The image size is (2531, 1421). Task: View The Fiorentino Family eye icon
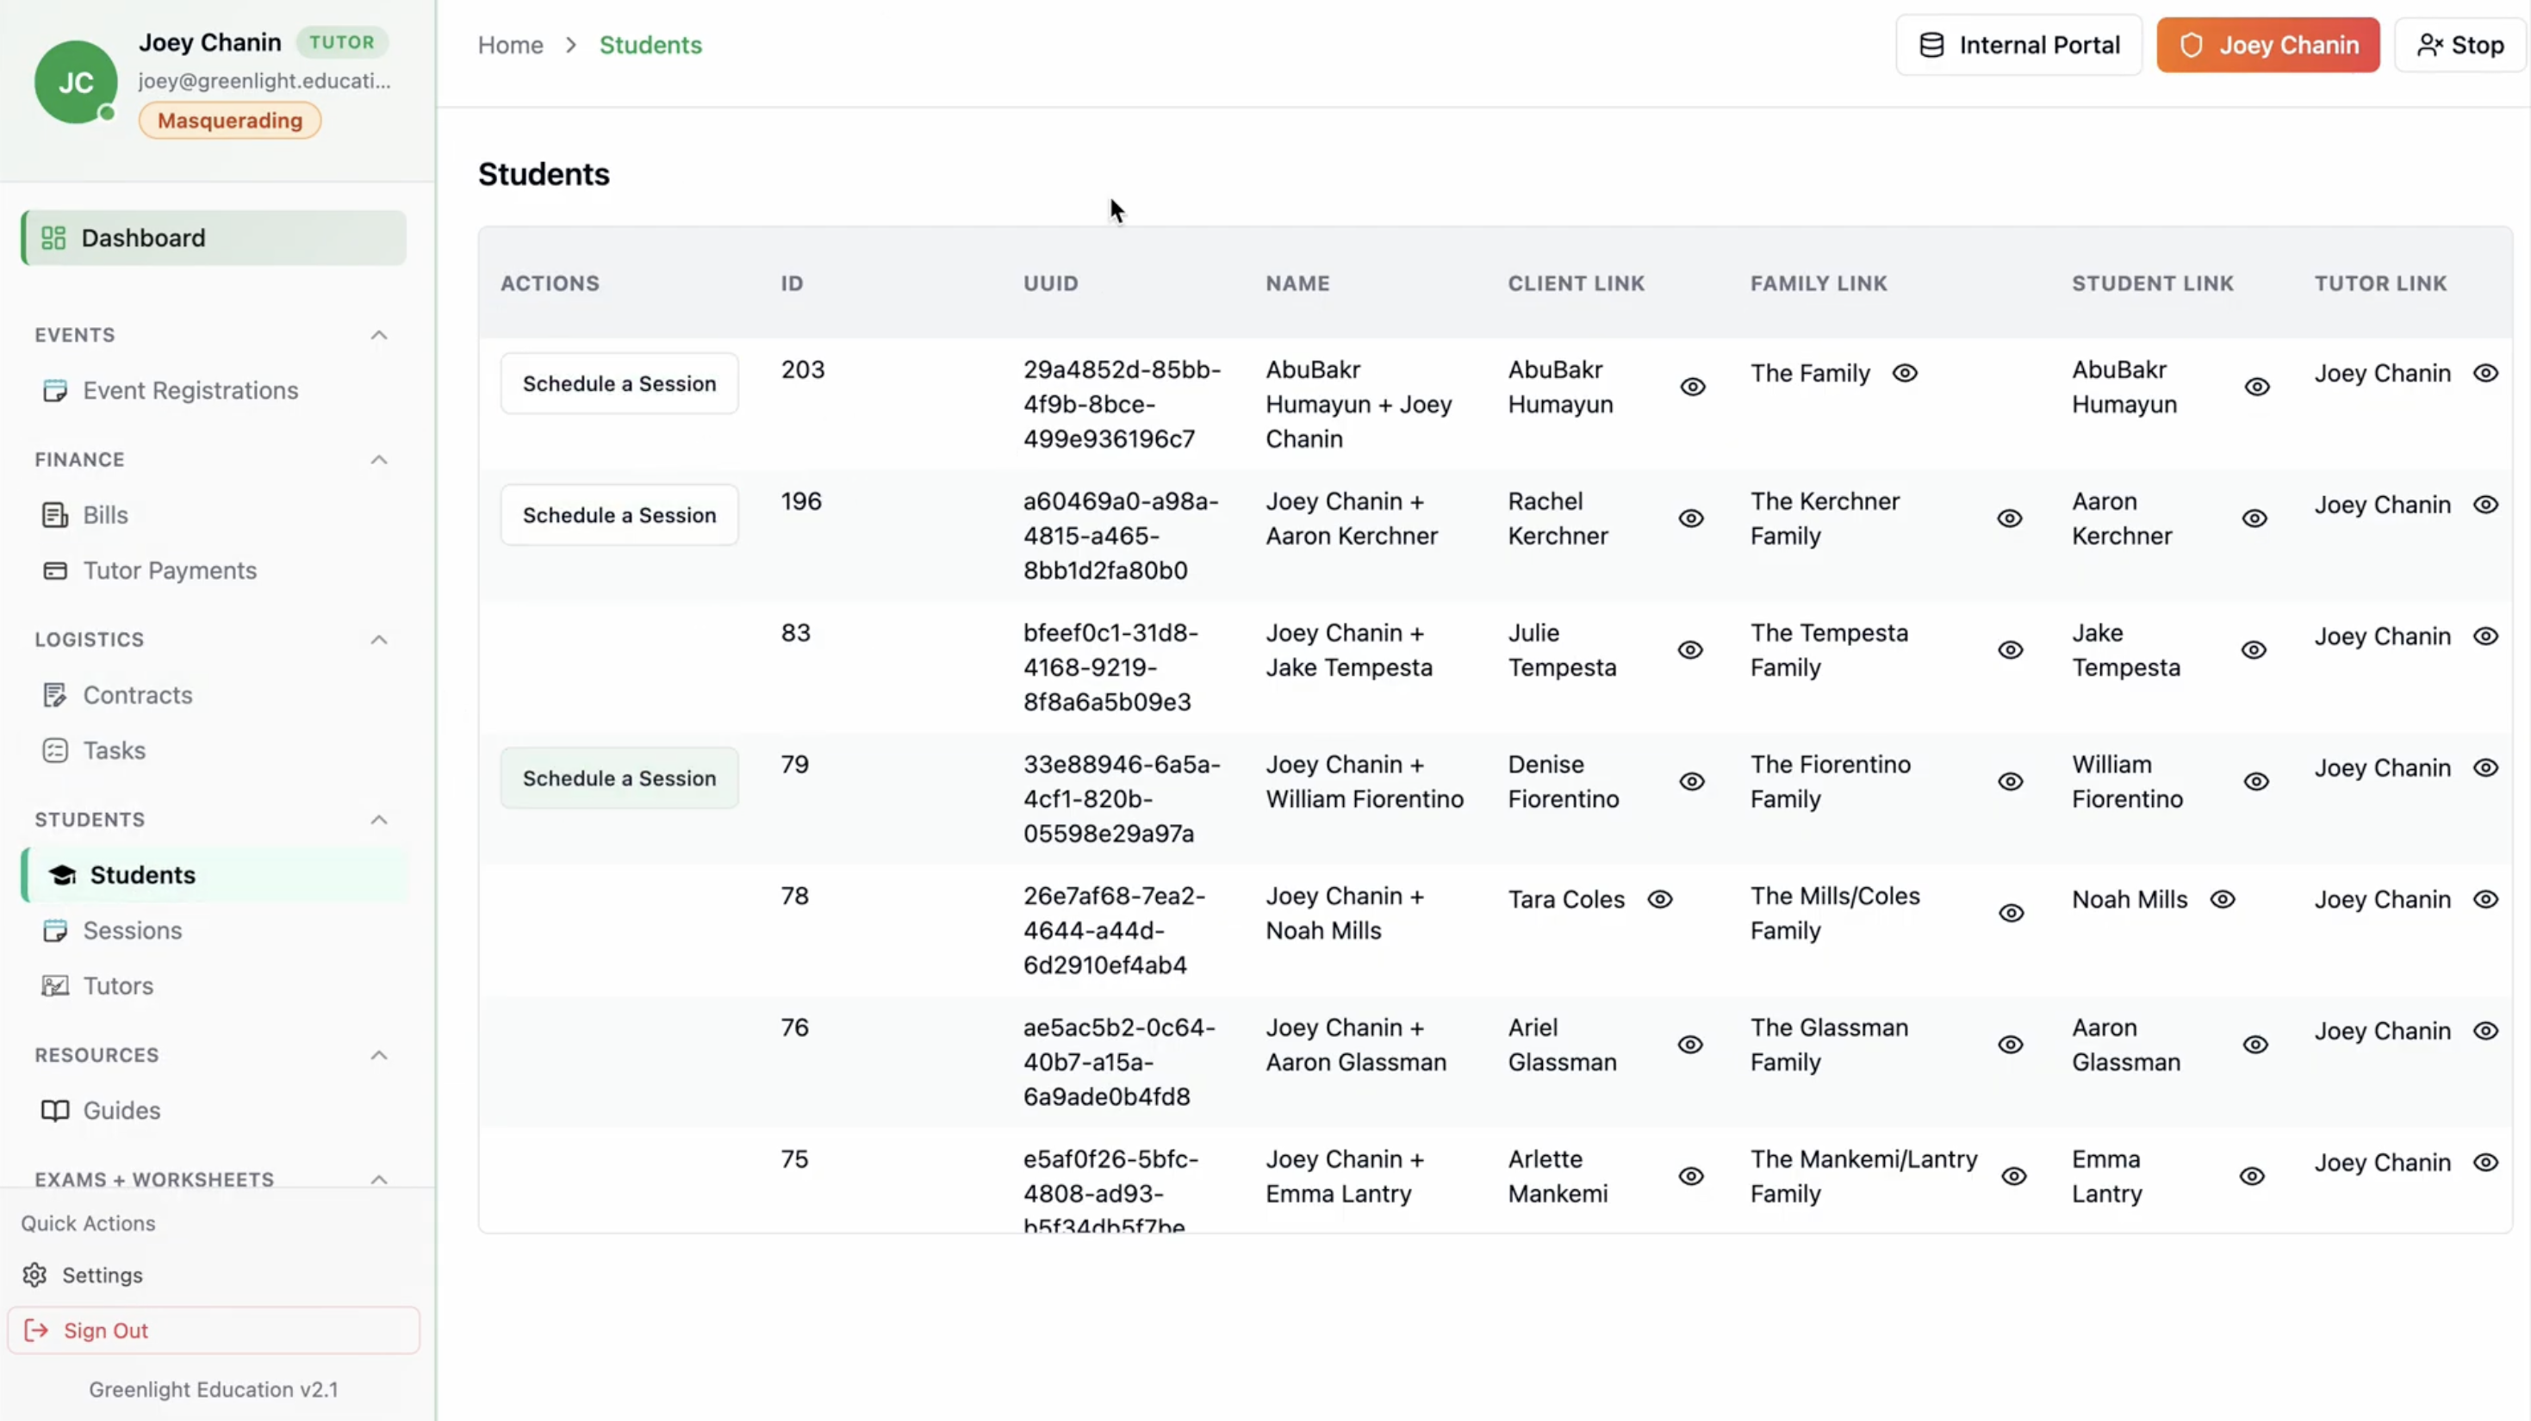(2011, 782)
